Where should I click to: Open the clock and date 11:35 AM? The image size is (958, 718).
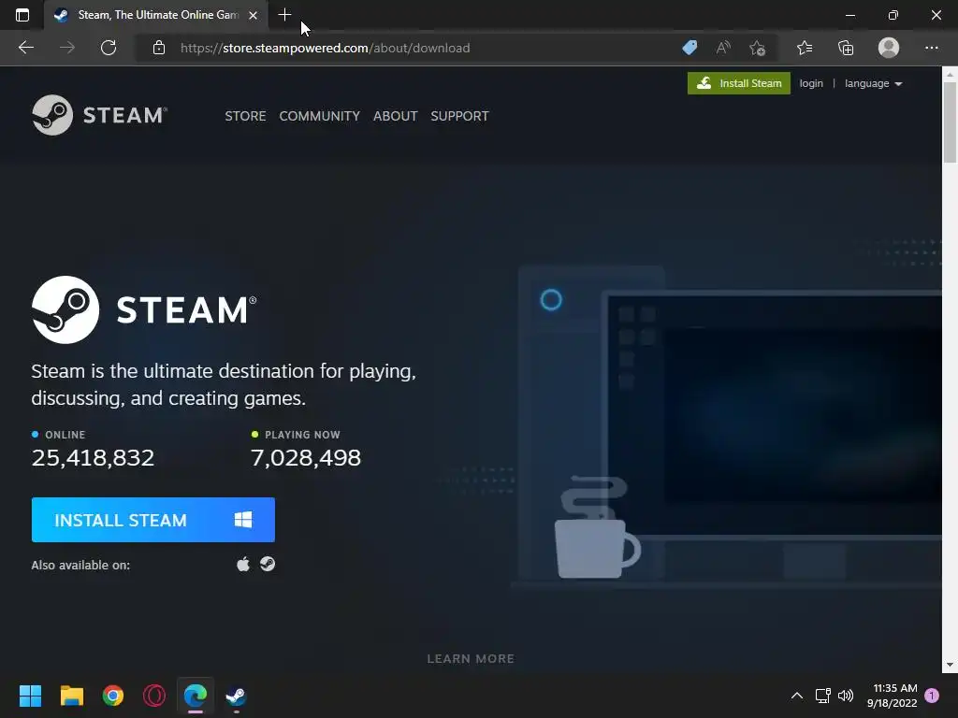pyautogui.click(x=892, y=696)
